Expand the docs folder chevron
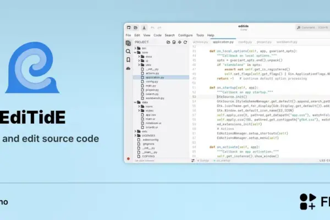 coord(139,57)
